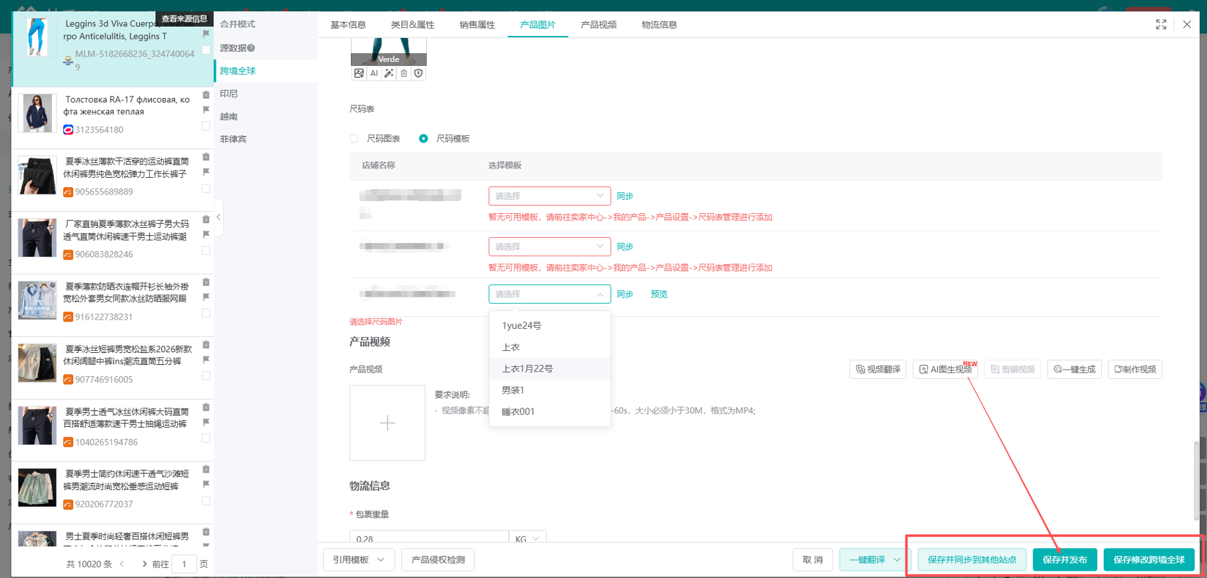
Task: Open the 引用模板 dropdown button
Action: pyautogui.click(x=359, y=559)
